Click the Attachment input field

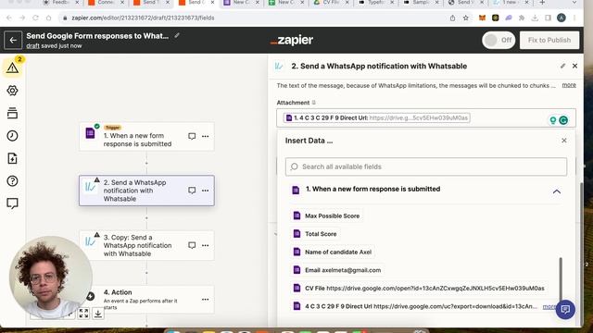(426, 117)
